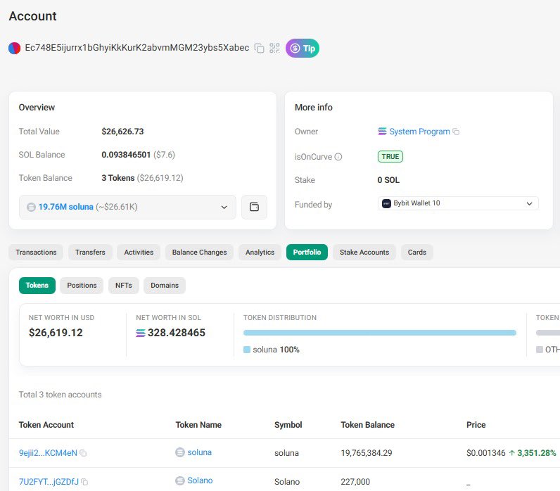Image resolution: width=560 pixels, height=491 pixels.
Task: Click the soluna token icon in table
Action: 180,452
